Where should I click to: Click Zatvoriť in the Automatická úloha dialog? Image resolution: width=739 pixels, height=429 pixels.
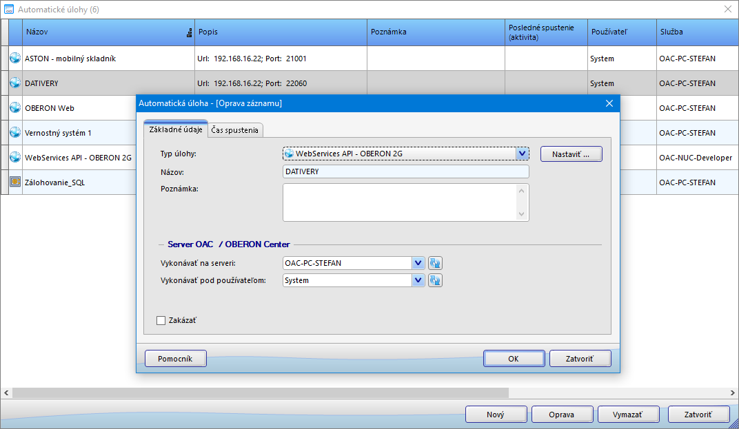580,359
